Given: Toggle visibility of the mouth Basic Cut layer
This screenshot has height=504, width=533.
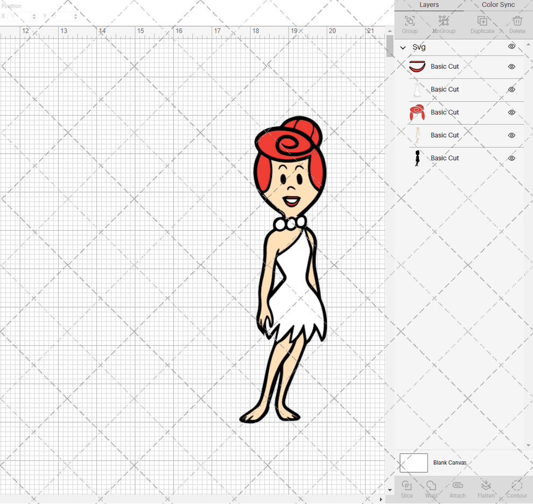Looking at the screenshot, I should [511, 67].
